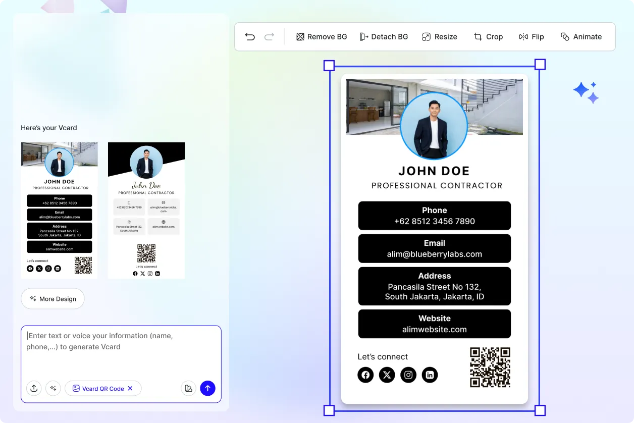This screenshot has width=634, height=423.
Task: Open the color palette icon beside send
Action: tap(188, 388)
